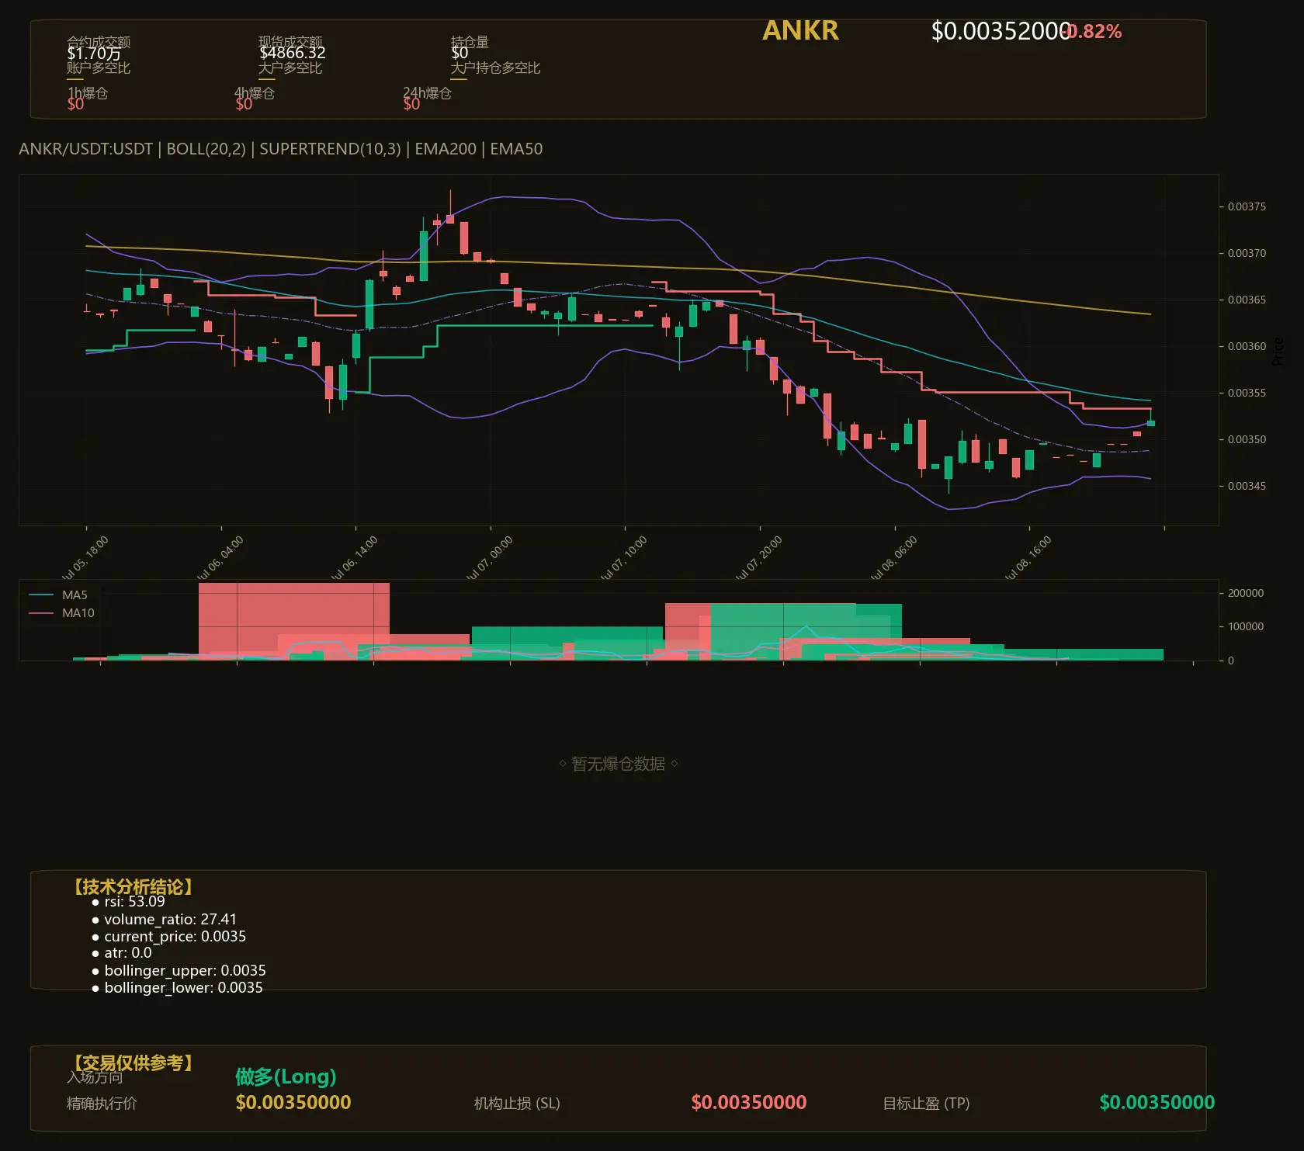Click the 24h爆仓 label
Image resolution: width=1304 pixels, height=1151 pixels.
point(427,93)
